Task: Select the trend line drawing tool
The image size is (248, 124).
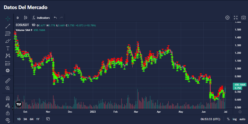Action: click(8, 26)
